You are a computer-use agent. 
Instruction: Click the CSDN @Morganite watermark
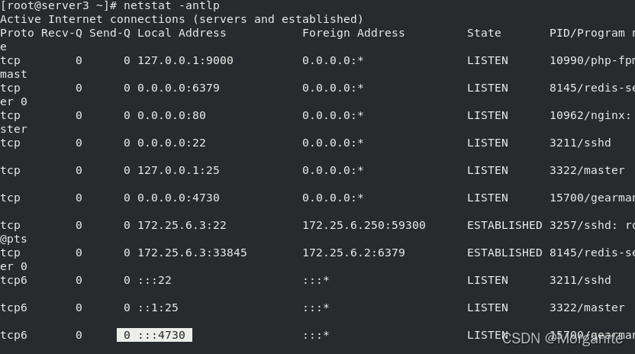tap(562, 339)
